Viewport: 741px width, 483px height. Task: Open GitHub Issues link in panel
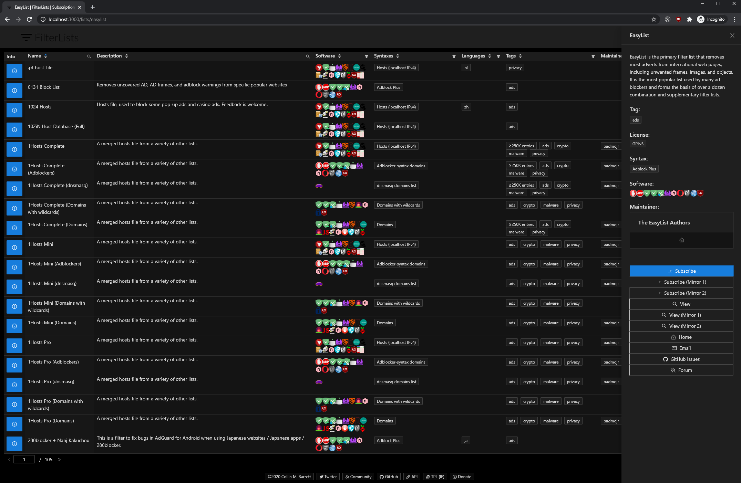tap(681, 359)
